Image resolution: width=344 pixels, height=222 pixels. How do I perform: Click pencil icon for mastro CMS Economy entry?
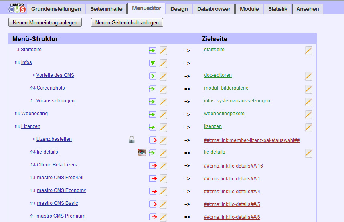coord(163,191)
